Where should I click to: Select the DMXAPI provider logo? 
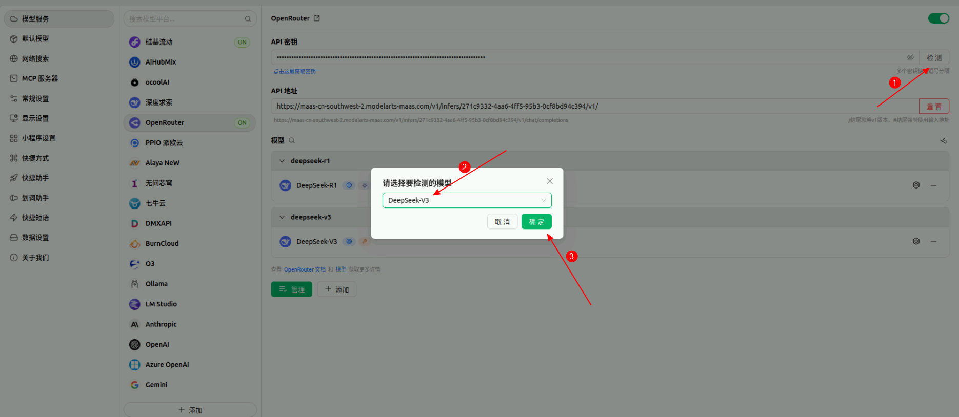coord(135,223)
